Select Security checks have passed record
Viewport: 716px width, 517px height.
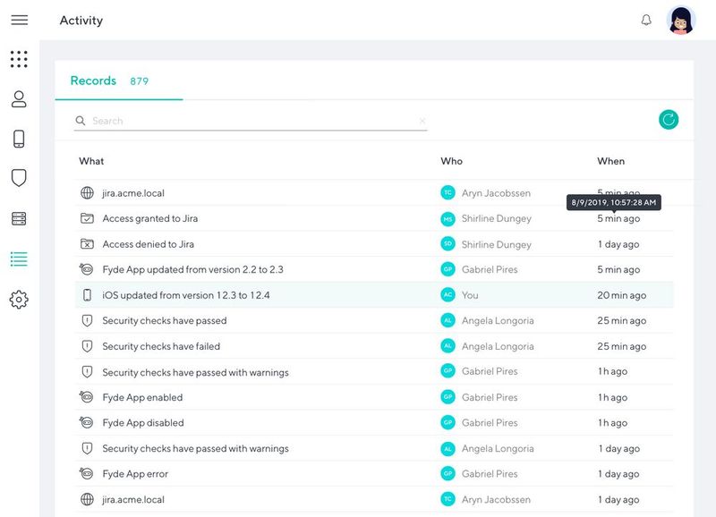point(374,320)
